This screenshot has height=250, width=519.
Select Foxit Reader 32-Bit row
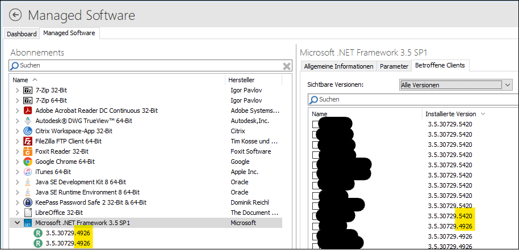pos(146,151)
